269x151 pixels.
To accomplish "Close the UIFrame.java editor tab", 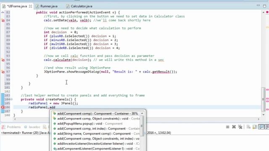I will click(x=30, y=6).
